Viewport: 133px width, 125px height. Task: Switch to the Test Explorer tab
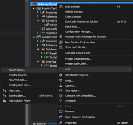tap(38, 123)
